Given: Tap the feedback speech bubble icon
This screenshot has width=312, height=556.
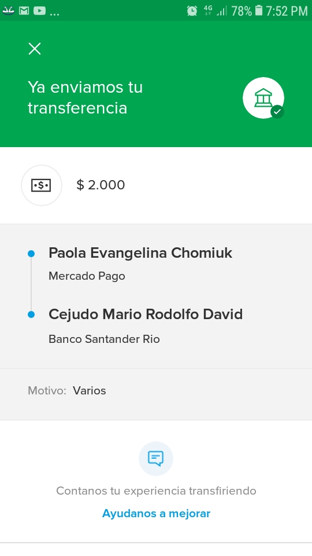Looking at the screenshot, I should coord(155,459).
